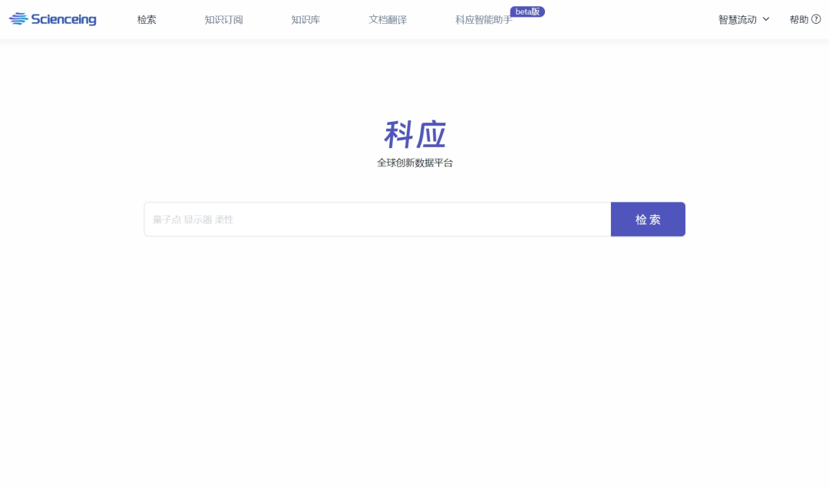The image size is (829, 489).
Task: Open 科应智能助手 from the navigation bar
Action: pos(483,20)
